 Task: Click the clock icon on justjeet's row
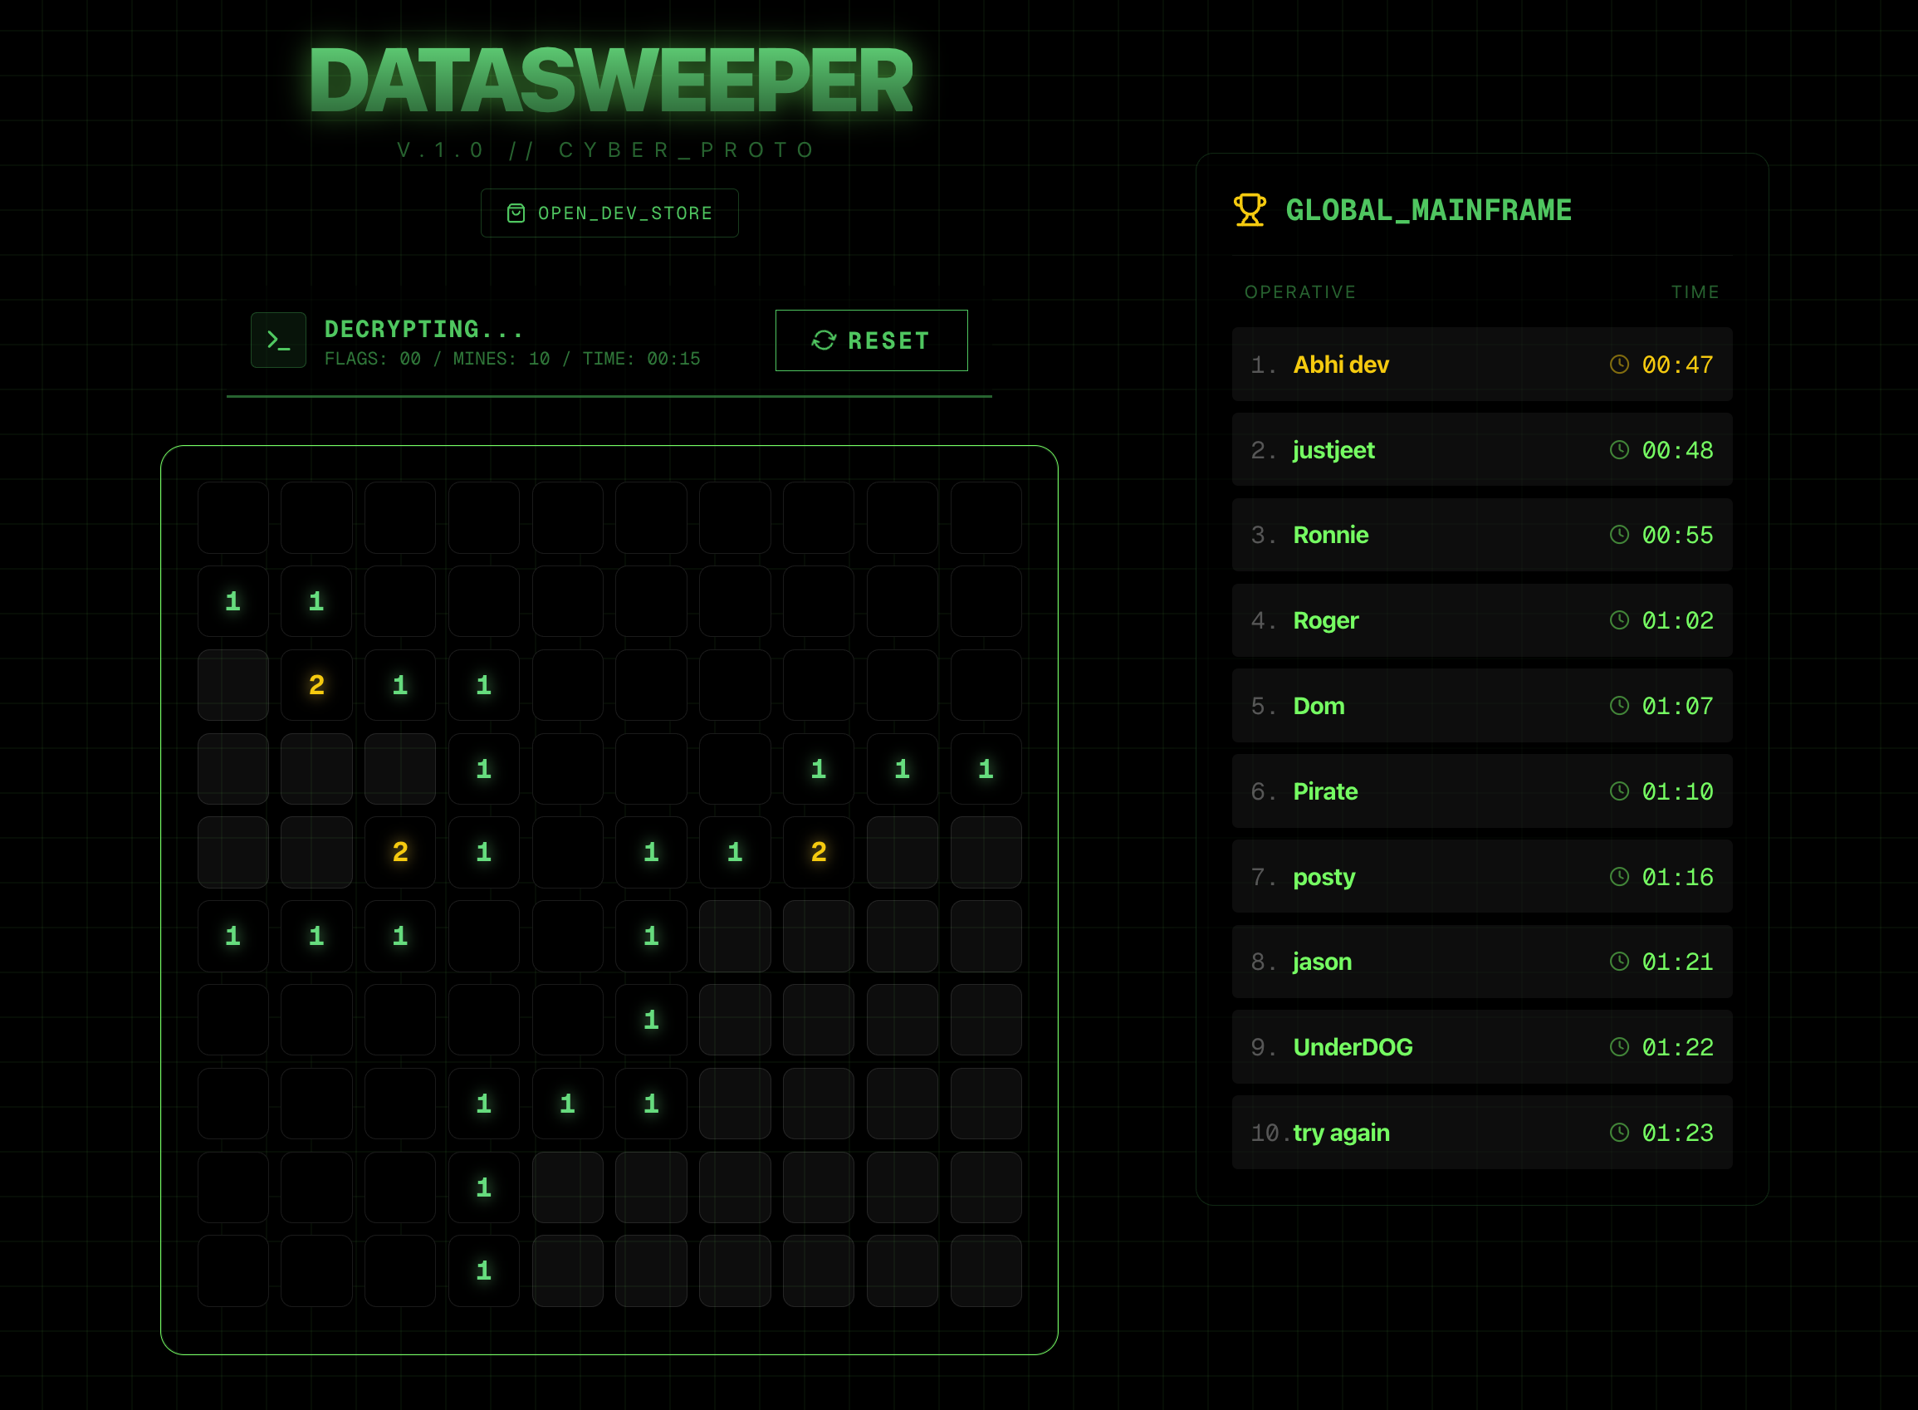1618,450
